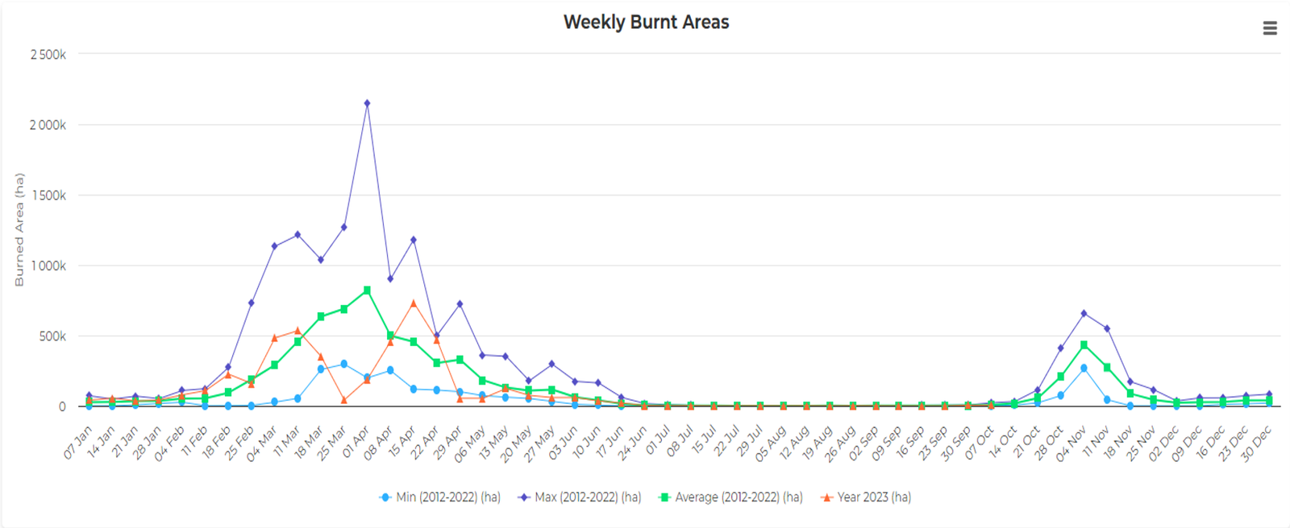Select the Year 2023 peak triangle at 15 Apr
Screen dimensions: 1290x528
tap(414, 303)
